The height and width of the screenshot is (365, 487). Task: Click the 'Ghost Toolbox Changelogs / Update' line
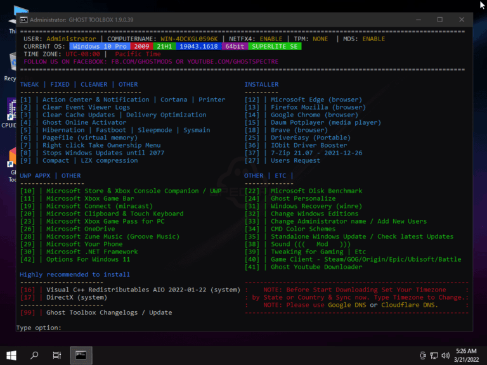coord(108,312)
